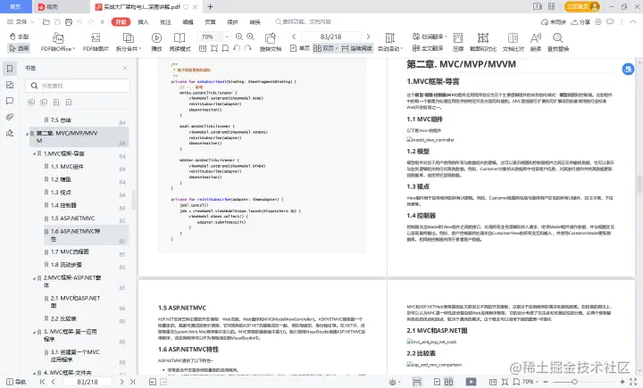
Task: Open the comments panel icon in sidebar
Action: [10, 101]
